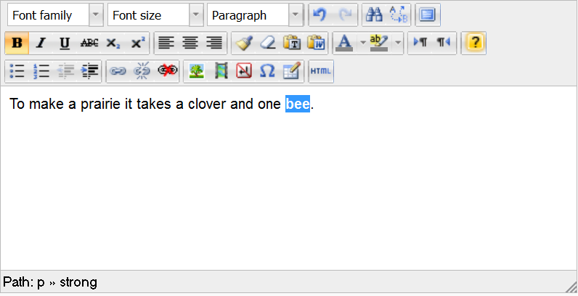Click the Clean up messy code brush
This screenshot has width=578, height=296.
(x=244, y=43)
